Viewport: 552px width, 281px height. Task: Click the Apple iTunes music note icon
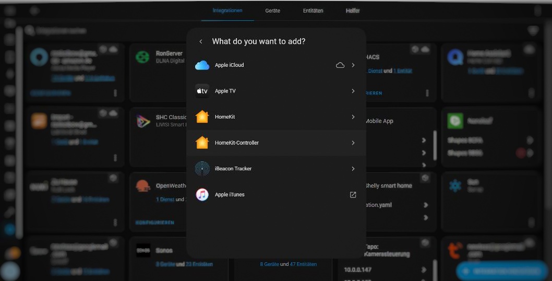202,195
